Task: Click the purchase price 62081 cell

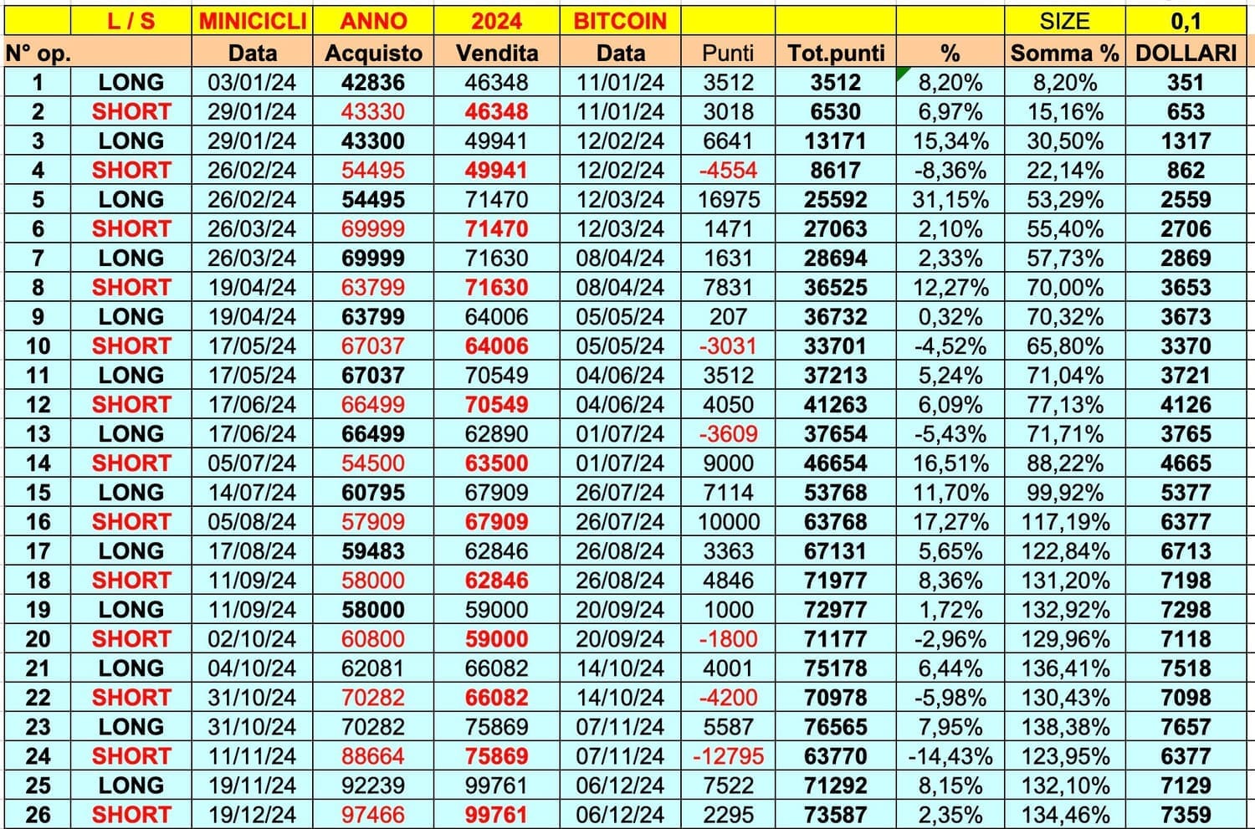Action: pos(373,668)
